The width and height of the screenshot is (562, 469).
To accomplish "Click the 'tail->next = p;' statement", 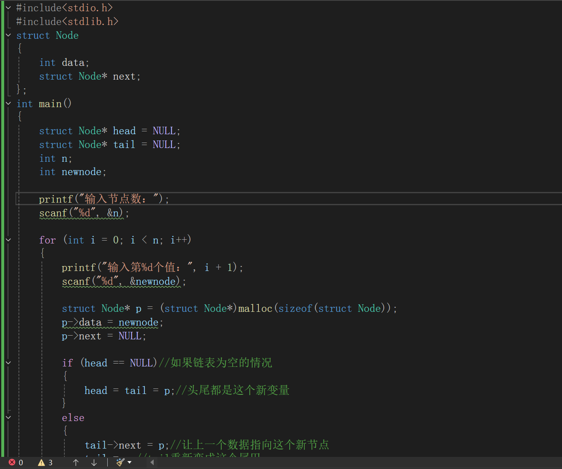I will (127, 445).
